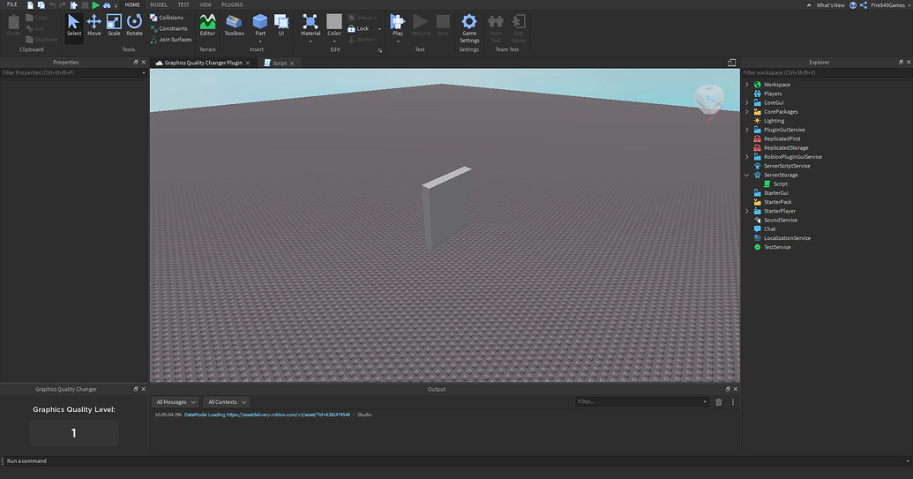Switch to the VIEW ribbon tab

point(206,4)
